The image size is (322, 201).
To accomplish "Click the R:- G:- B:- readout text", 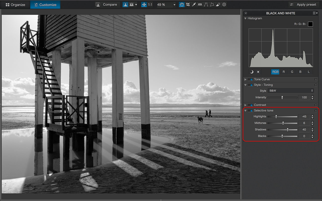I will tap(300, 24).
